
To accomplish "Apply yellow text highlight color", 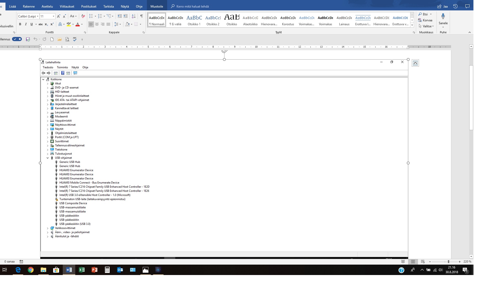I will pos(68,24).
